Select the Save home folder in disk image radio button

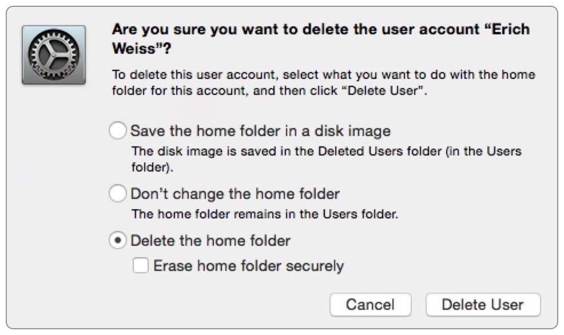tap(117, 131)
